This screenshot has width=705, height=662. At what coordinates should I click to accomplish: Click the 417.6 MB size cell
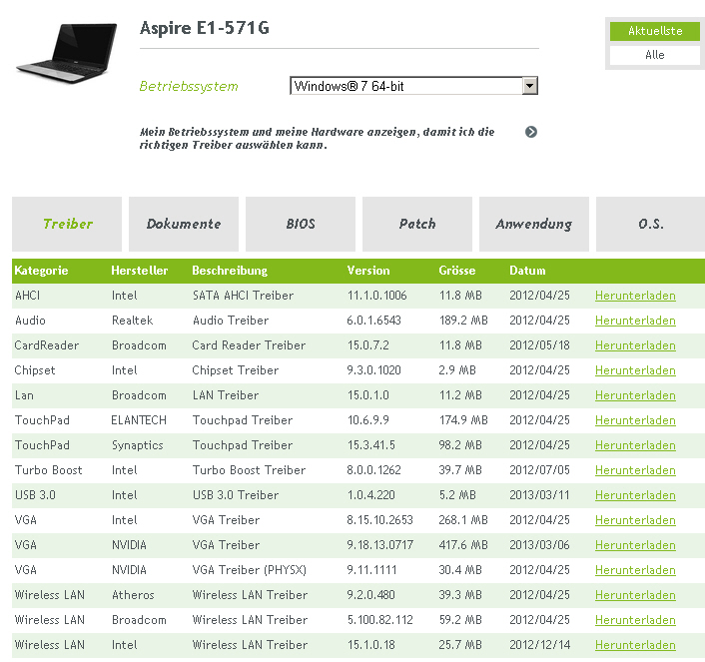pos(463,545)
